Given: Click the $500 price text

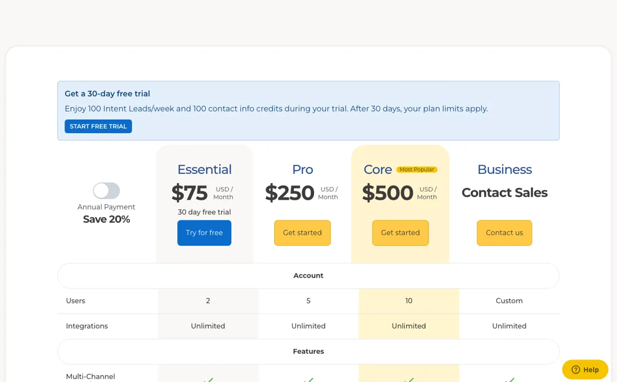Looking at the screenshot, I should (388, 193).
